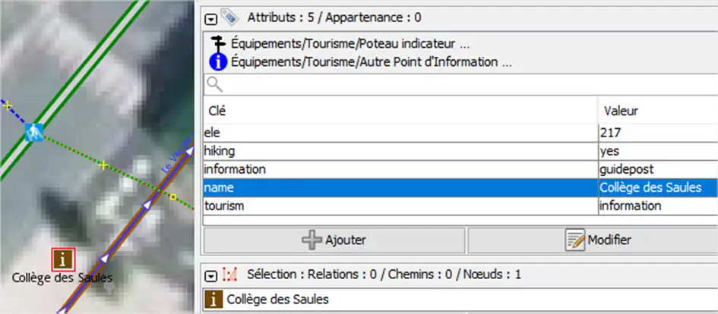Click the guidepost icon for Poteau indicateur preset

point(217,44)
